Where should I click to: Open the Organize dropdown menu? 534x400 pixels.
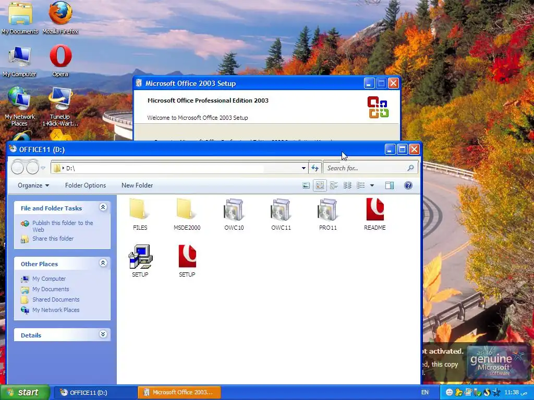click(x=33, y=185)
